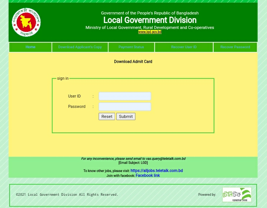Click the User ID label
The height and width of the screenshot is (208, 267).
click(74, 96)
